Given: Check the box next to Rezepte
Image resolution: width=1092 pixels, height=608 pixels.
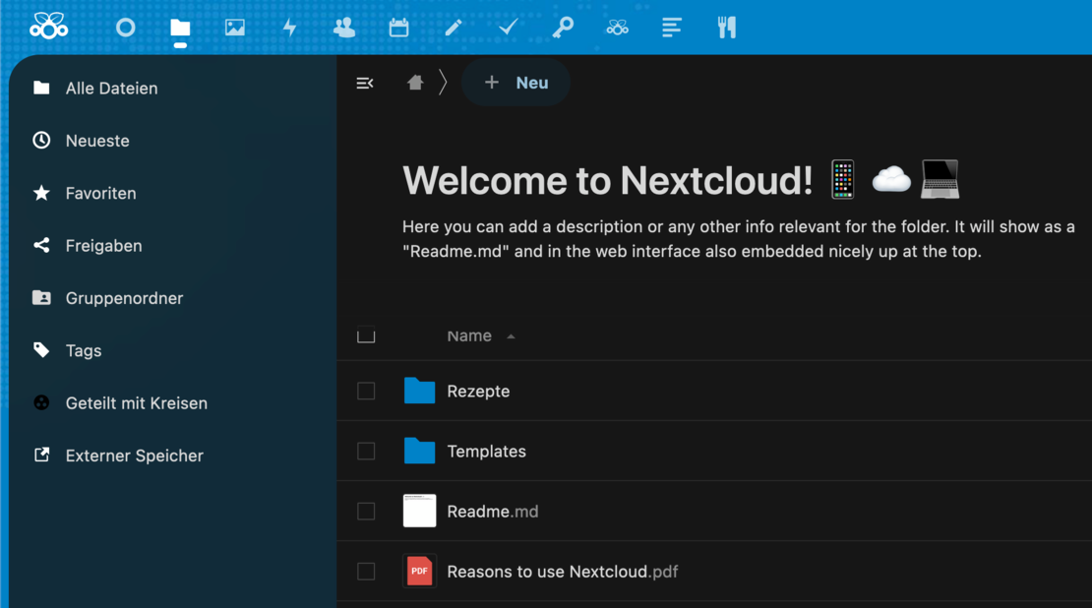Looking at the screenshot, I should tap(366, 391).
